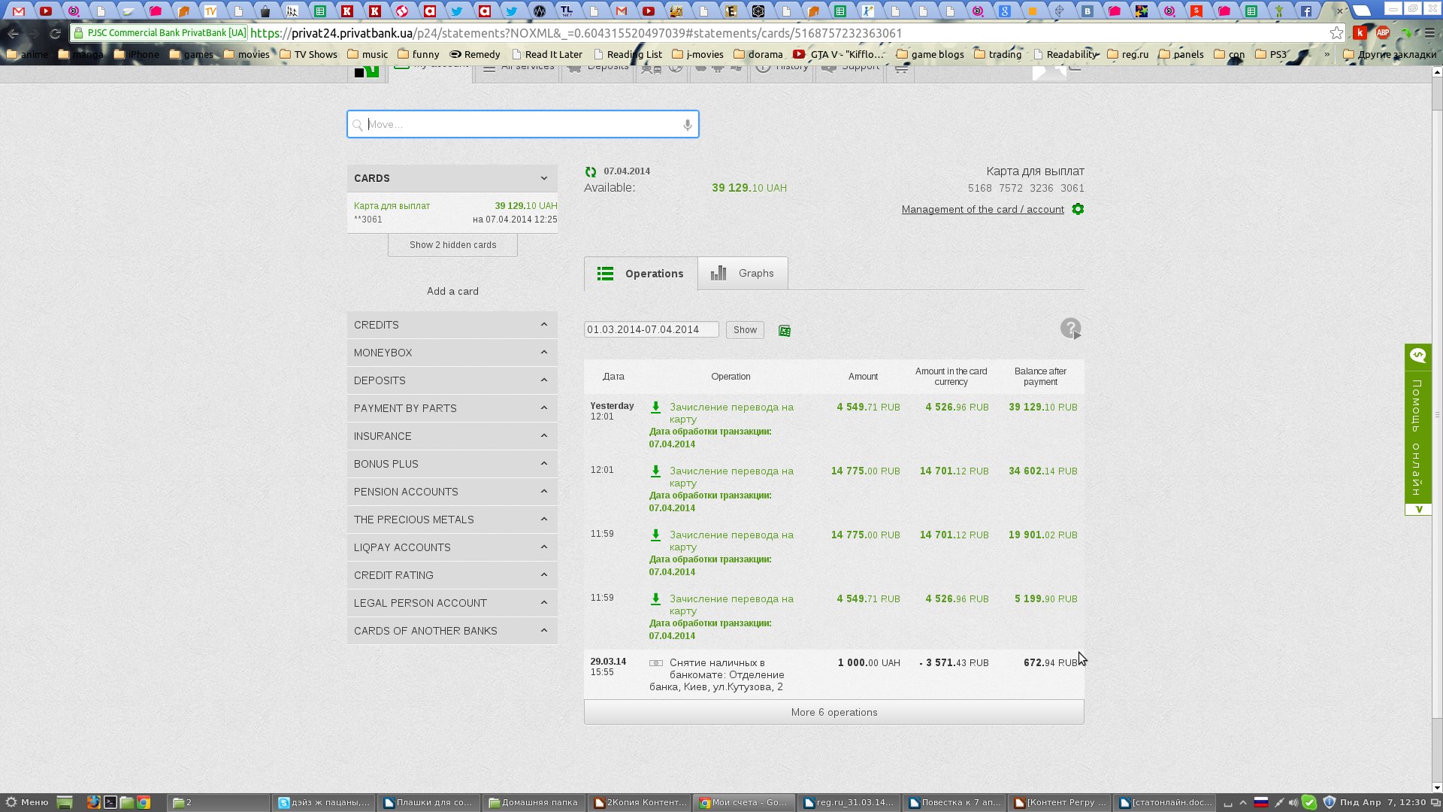Export statement with the Excel icon
Viewport: 1443px width, 812px height.
785,331
